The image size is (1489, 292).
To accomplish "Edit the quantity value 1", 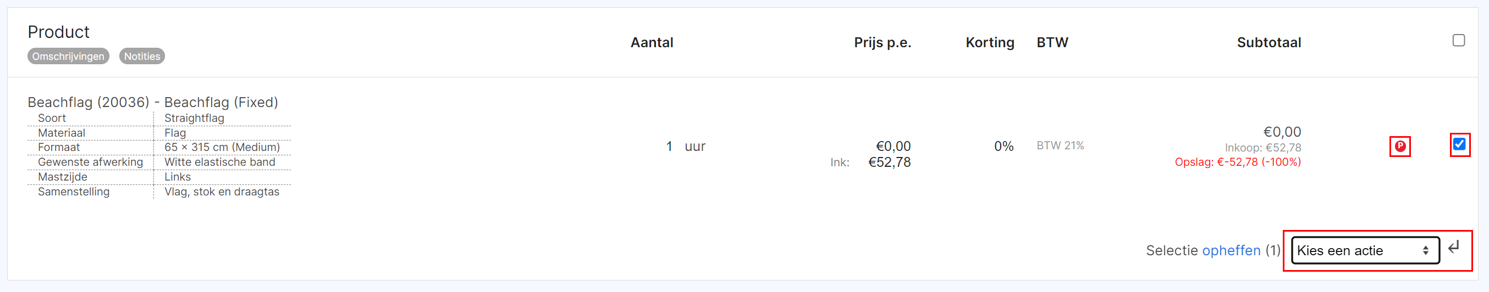I will click(x=669, y=147).
